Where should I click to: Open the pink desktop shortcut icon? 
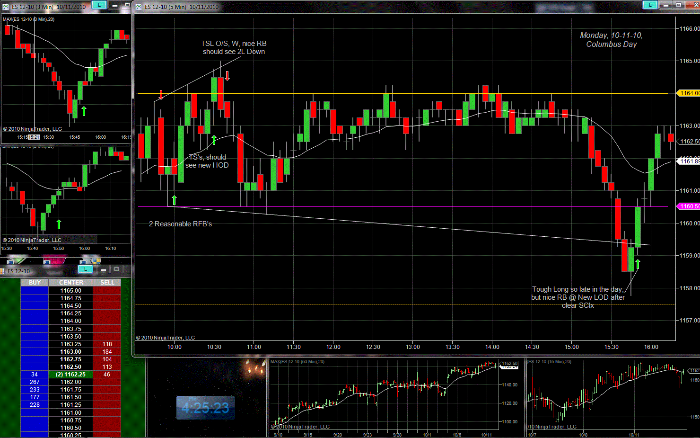(53, 260)
